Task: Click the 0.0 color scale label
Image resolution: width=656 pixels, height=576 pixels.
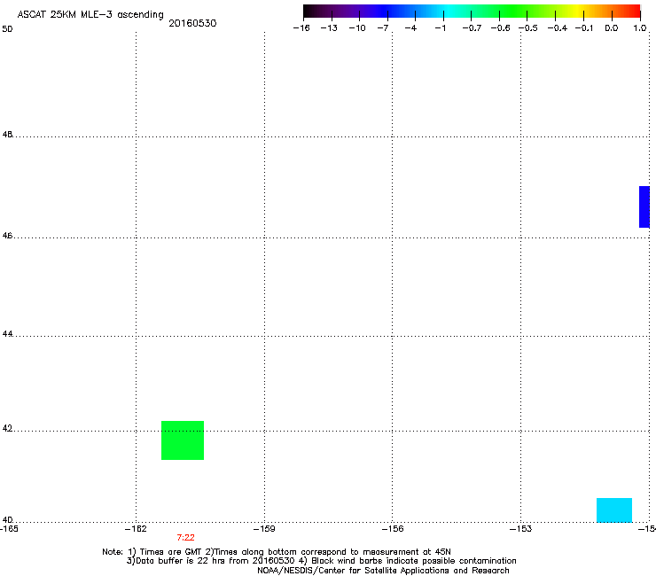Action: click(x=612, y=28)
